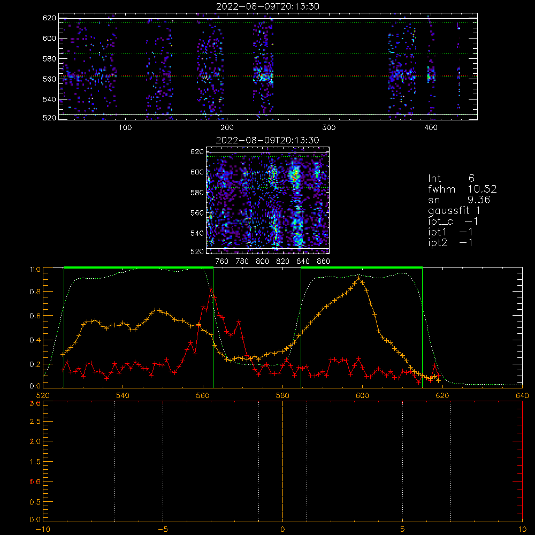Click the '800' tick label under middle image
535x535 pixels.
(x=262, y=262)
